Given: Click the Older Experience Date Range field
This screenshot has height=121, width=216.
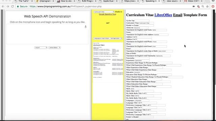Looking at the screenshot, I should [155, 68].
